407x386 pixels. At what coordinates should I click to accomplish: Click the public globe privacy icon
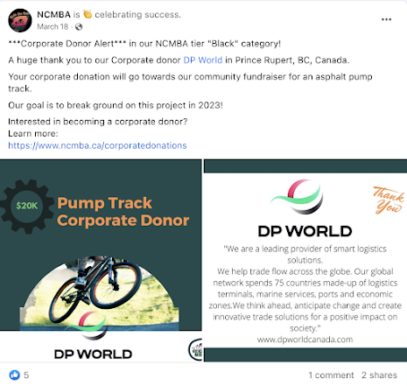pos(79,27)
